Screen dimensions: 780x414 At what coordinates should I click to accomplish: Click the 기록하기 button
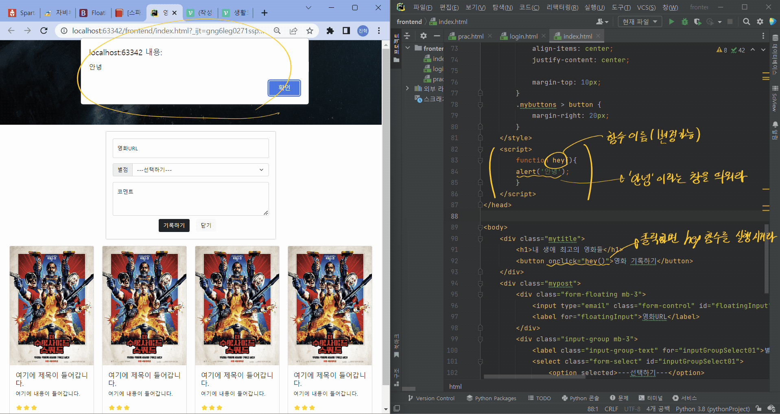pyautogui.click(x=174, y=225)
